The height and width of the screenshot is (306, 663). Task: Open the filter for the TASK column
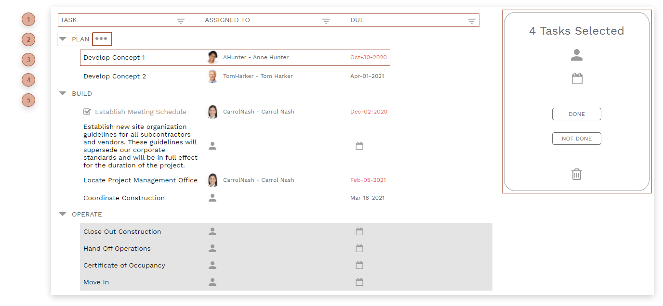[x=181, y=21]
